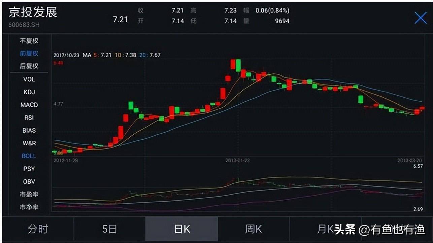Click the 2012-11-28 date label

66,161
